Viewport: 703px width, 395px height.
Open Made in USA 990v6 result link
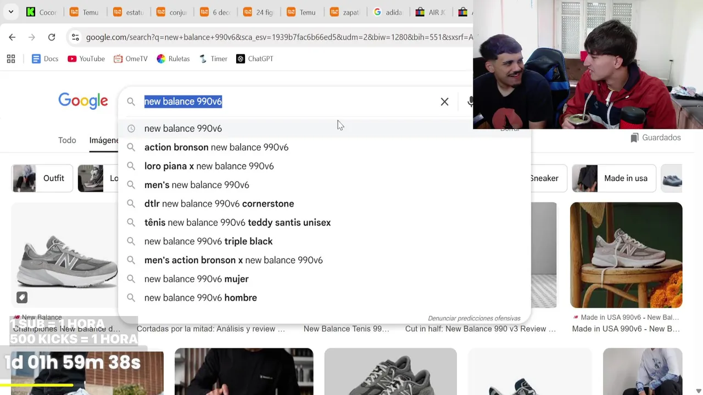pos(626,329)
